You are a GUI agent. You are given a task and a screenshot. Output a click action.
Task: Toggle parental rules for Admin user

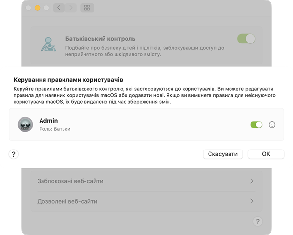click(256, 125)
